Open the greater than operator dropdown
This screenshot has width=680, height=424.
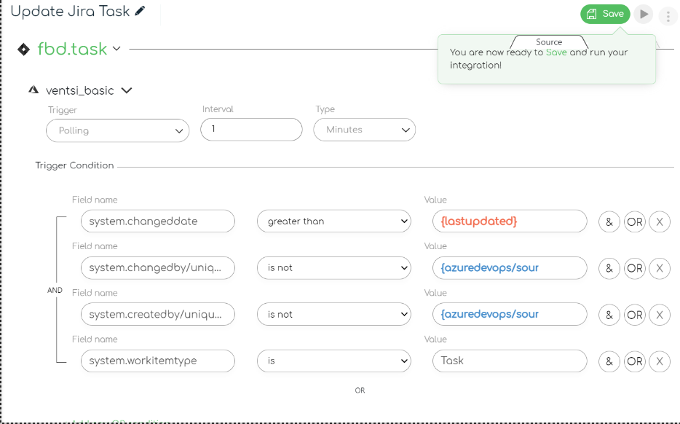[333, 221]
